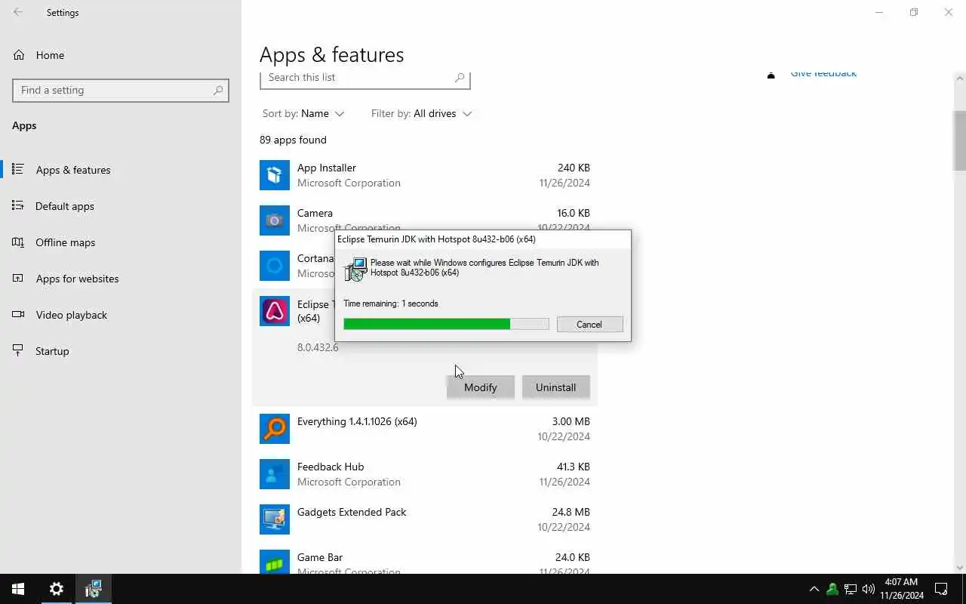This screenshot has height=604, width=966.
Task: Click the network tray icon
Action: [850, 589]
